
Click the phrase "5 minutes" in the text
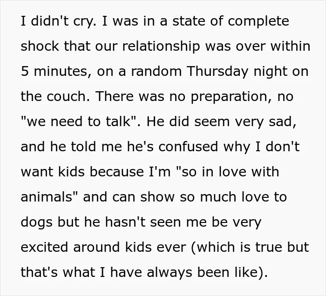[54, 72]
